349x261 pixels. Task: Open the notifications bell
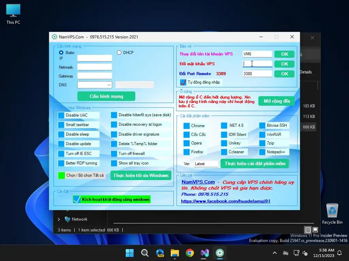tap(340, 253)
